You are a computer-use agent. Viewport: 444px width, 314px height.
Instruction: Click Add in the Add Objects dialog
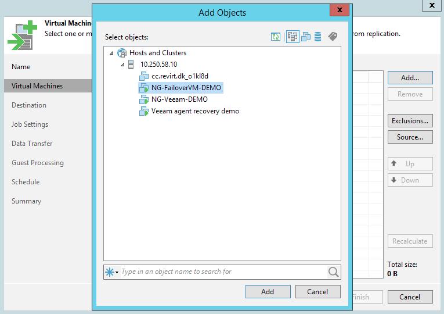[268, 291]
